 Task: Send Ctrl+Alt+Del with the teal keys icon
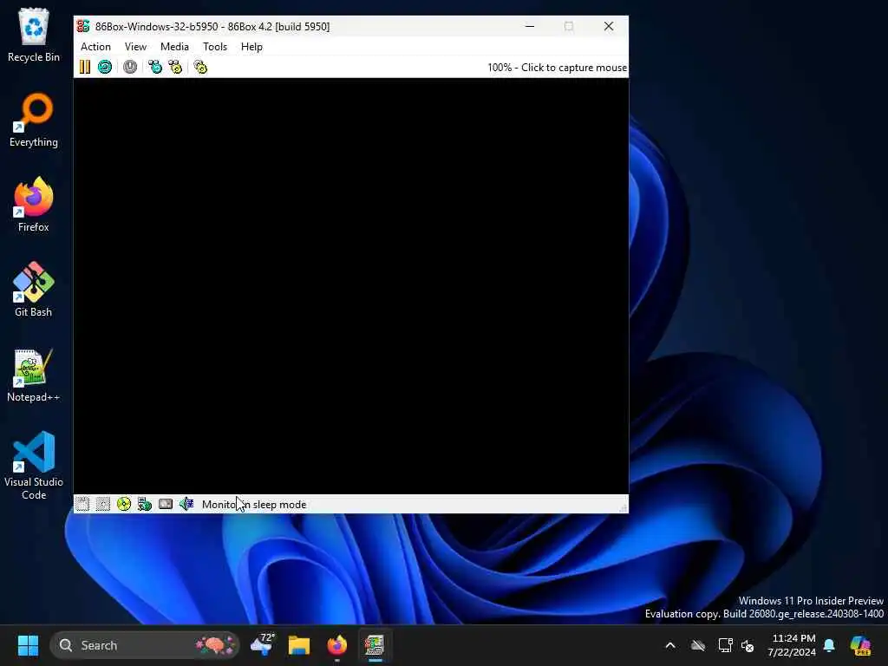click(155, 68)
